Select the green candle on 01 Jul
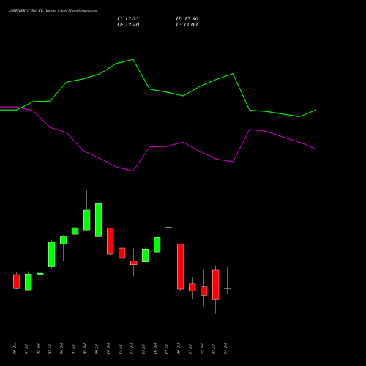 point(29,282)
